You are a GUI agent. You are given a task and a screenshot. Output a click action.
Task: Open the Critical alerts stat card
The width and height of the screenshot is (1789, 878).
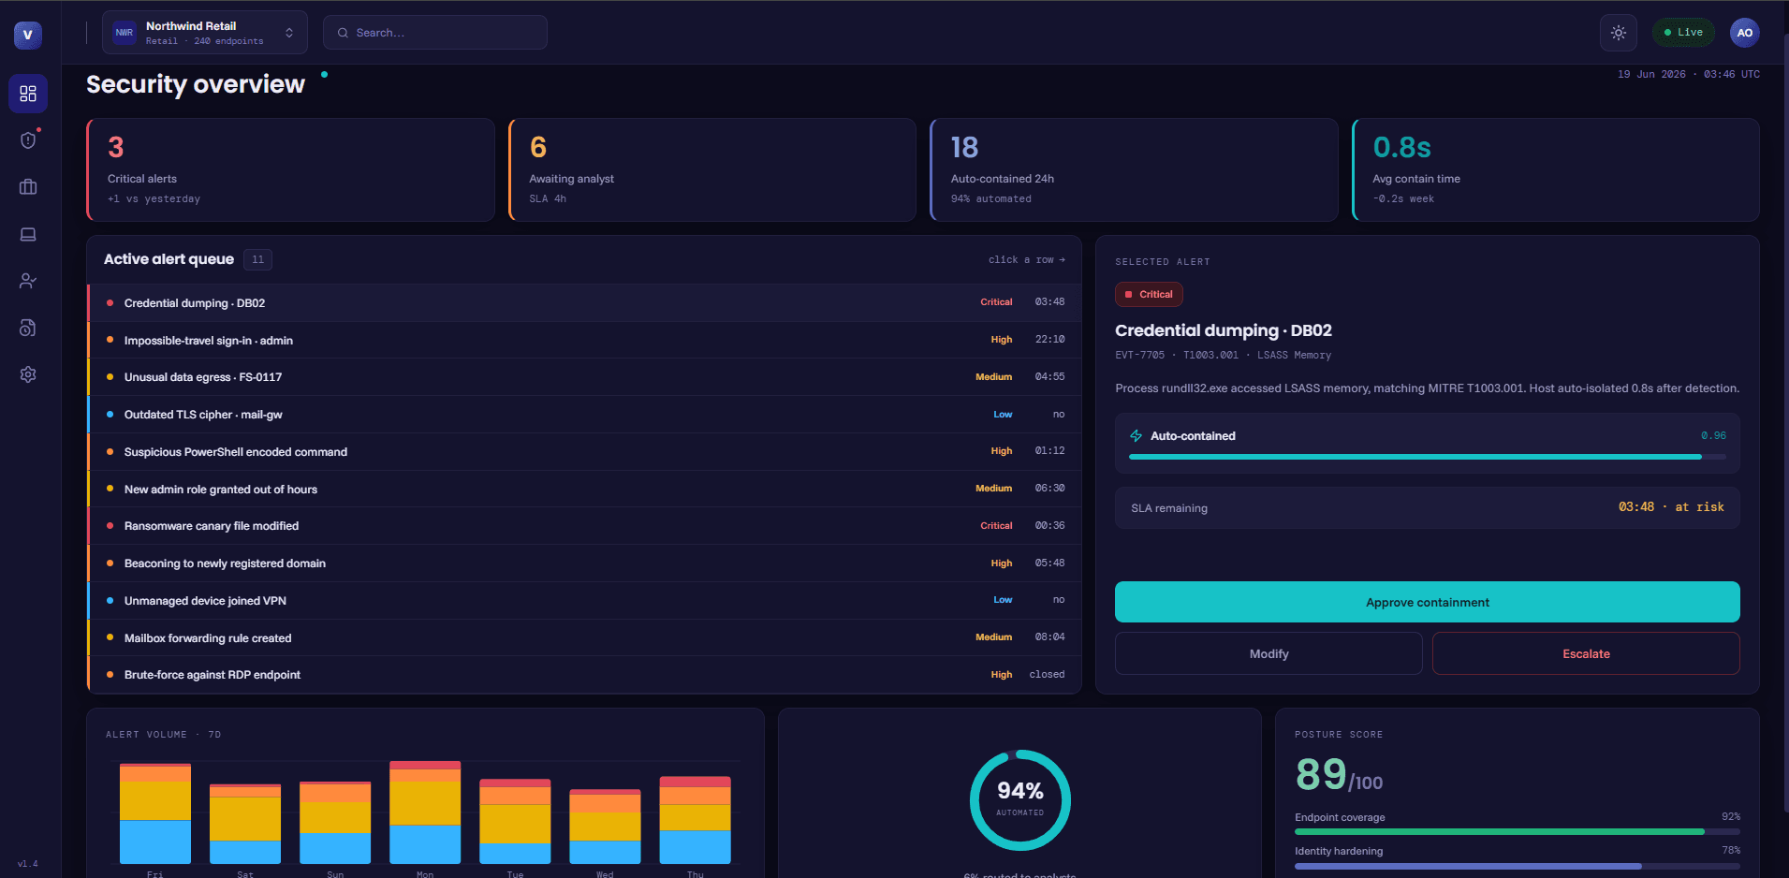[x=290, y=169]
